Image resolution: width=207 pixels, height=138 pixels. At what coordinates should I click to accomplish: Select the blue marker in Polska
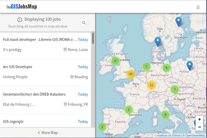[190, 66]
